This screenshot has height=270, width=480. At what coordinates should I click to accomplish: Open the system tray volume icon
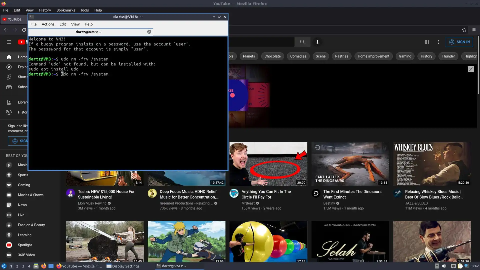pos(444,266)
